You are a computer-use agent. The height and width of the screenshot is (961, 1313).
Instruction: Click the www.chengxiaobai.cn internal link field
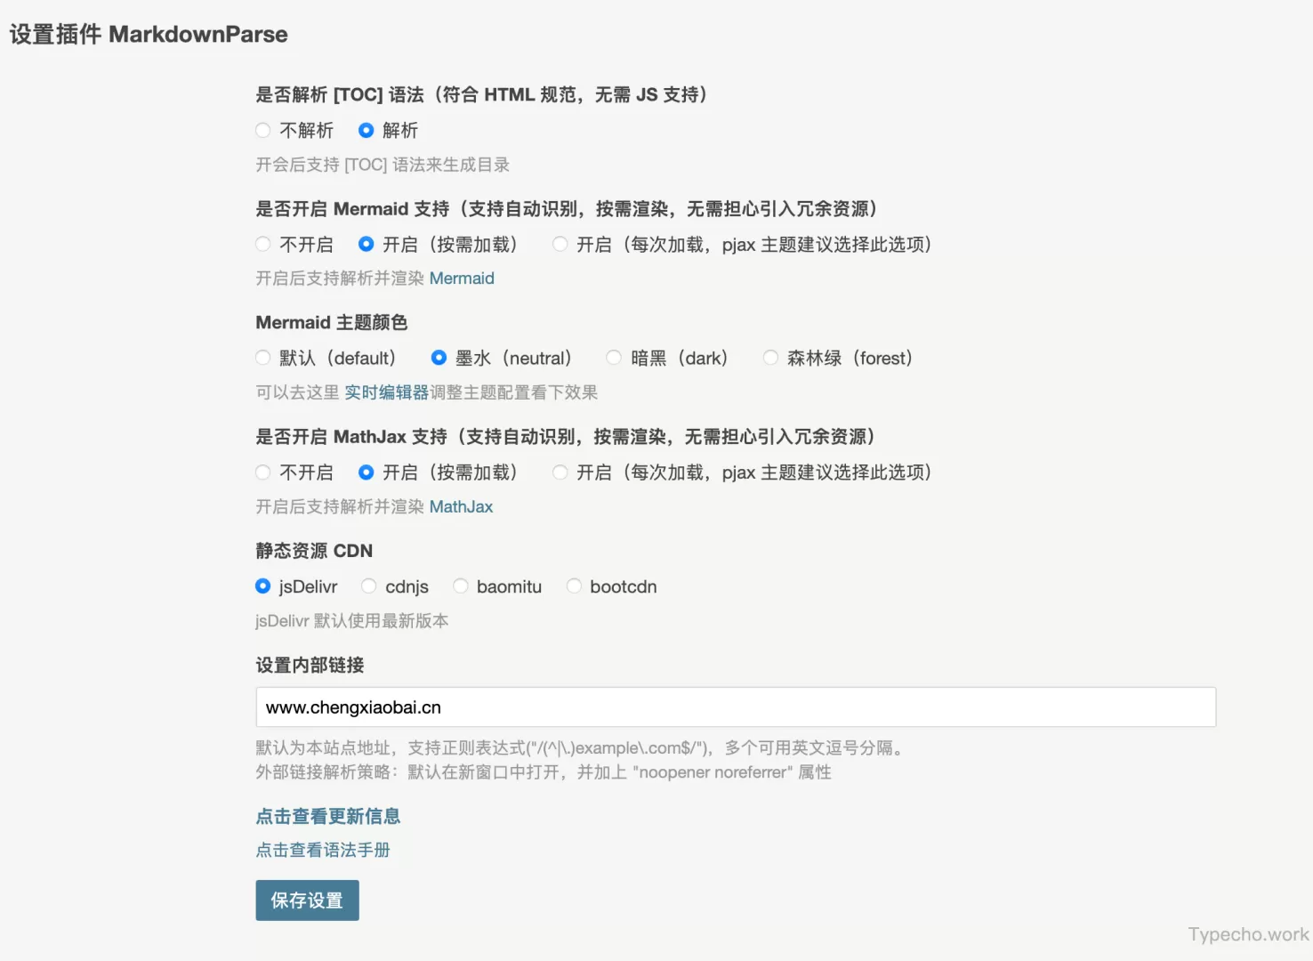[735, 707]
